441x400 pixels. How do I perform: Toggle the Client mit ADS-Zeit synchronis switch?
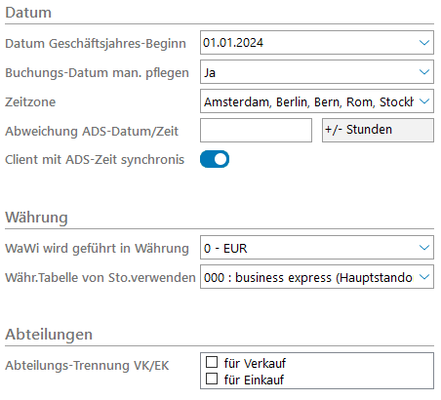(x=215, y=159)
